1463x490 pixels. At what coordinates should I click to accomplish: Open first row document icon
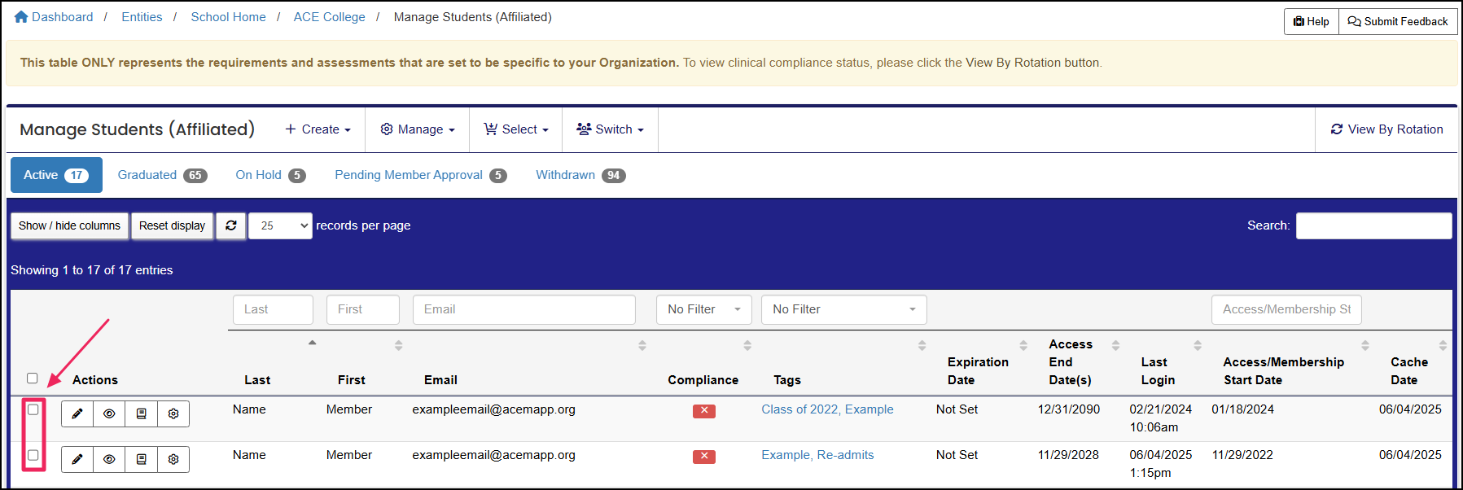pyautogui.click(x=142, y=413)
